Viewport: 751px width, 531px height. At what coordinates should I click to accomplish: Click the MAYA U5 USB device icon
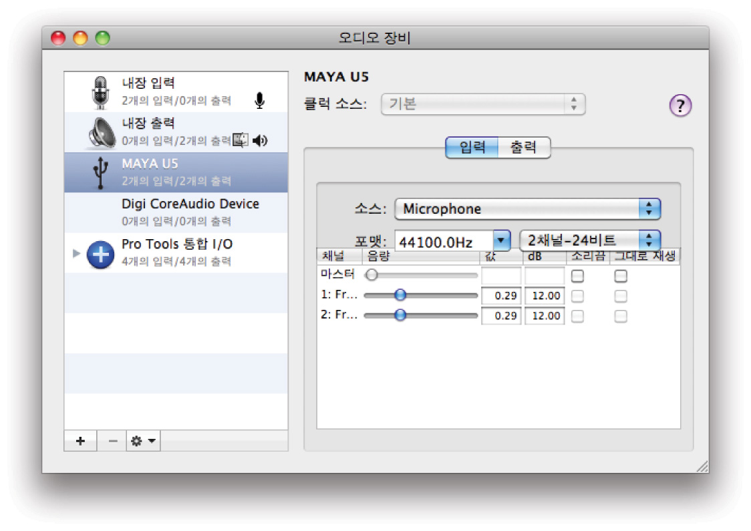100,173
